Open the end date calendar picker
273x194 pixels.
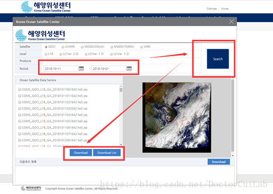coord(129,69)
